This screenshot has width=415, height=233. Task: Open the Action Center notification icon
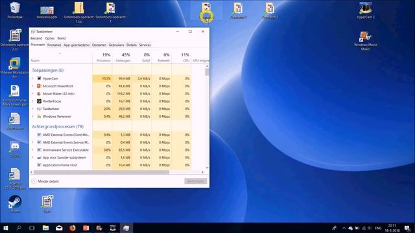(407, 228)
